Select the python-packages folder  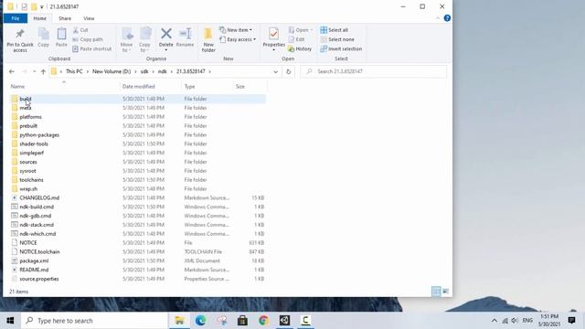coord(39,134)
